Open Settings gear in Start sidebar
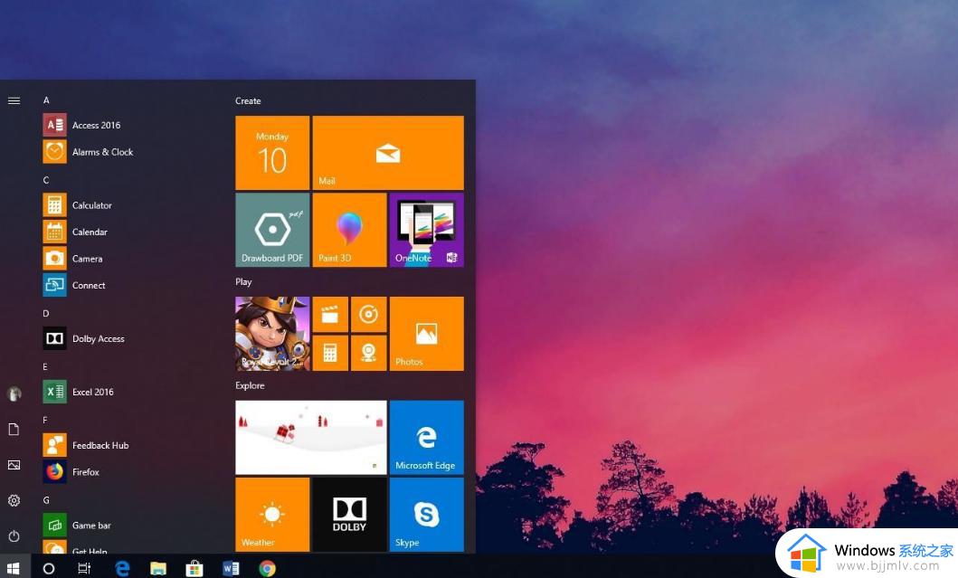The height and width of the screenshot is (578, 958). pyautogui.click(x=14, y=500)
